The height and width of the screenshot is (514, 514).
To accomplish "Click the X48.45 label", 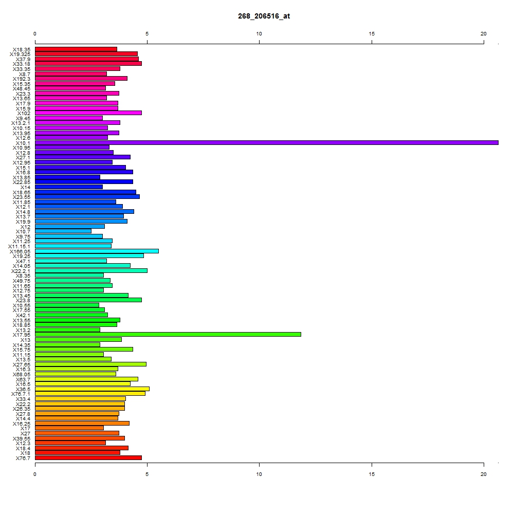I will pyautogui.click(x=21, y=89).
